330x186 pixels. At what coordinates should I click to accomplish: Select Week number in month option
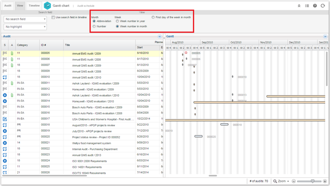(117, 26)
